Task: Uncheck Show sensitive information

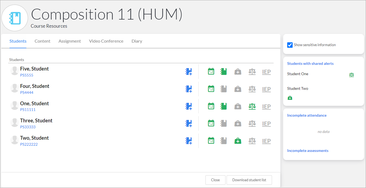Action: 290,45
